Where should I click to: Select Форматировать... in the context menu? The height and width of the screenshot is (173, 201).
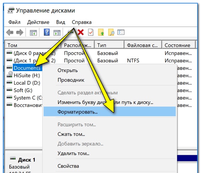tap(110, 112)
